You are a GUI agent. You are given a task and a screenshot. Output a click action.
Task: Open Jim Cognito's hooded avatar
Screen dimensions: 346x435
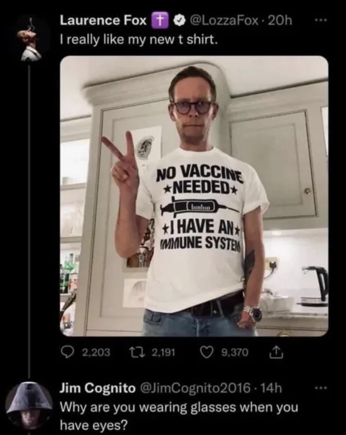(x=29, y=404)
